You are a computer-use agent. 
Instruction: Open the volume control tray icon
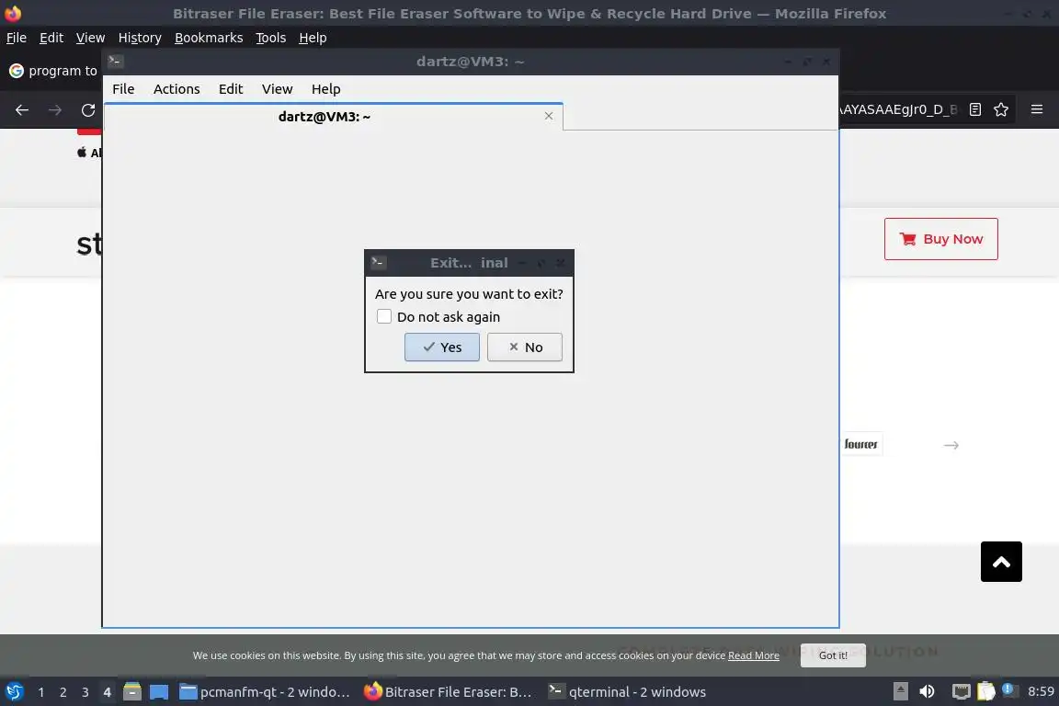(x=927, y=691)
